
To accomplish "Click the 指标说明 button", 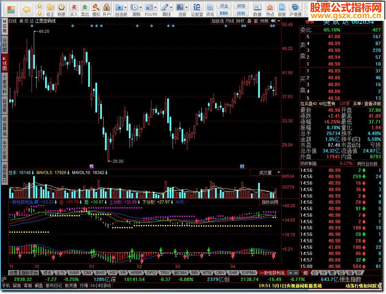I will (270, 202).
